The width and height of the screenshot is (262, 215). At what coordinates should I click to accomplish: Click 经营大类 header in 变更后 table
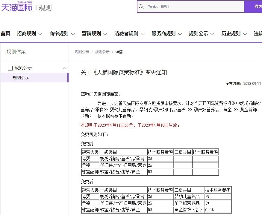tap(90, 190)
